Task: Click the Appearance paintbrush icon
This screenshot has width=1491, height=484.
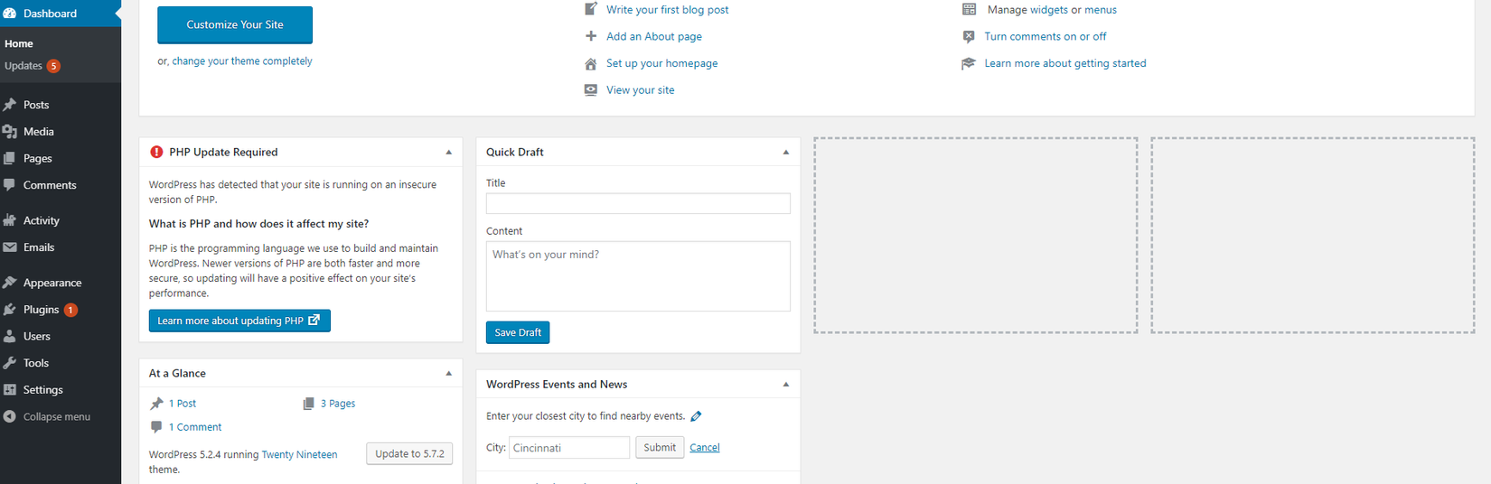Action: tap(10, 283)
